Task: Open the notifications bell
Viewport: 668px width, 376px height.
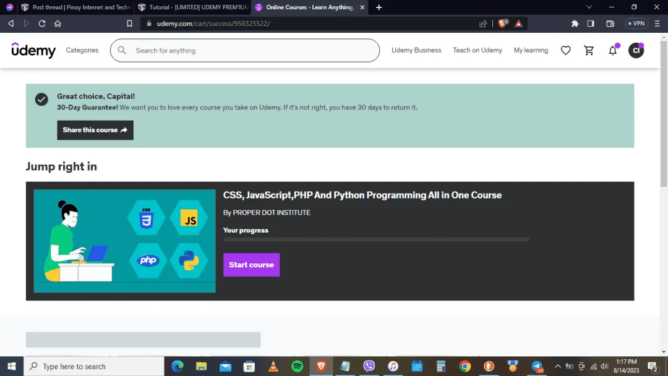Action: click(x=612, y=50)
